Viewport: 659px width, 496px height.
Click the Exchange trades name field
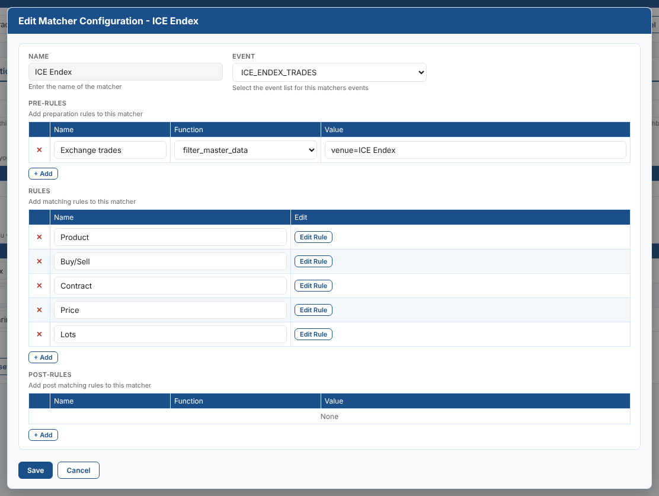tap(110, 150)
